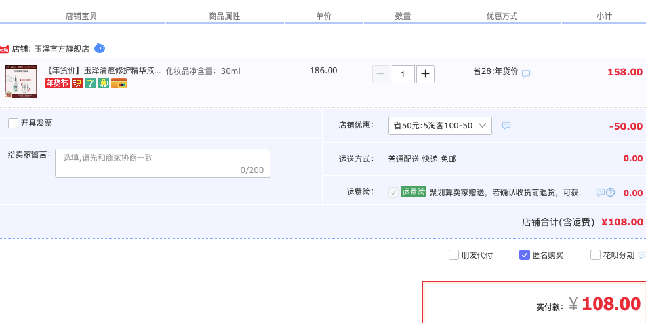The height and width of the screenshot is (323, 646).
Task: Open the 省50元:5淘客100-50 discount dropdown
Action: [440, 126]
